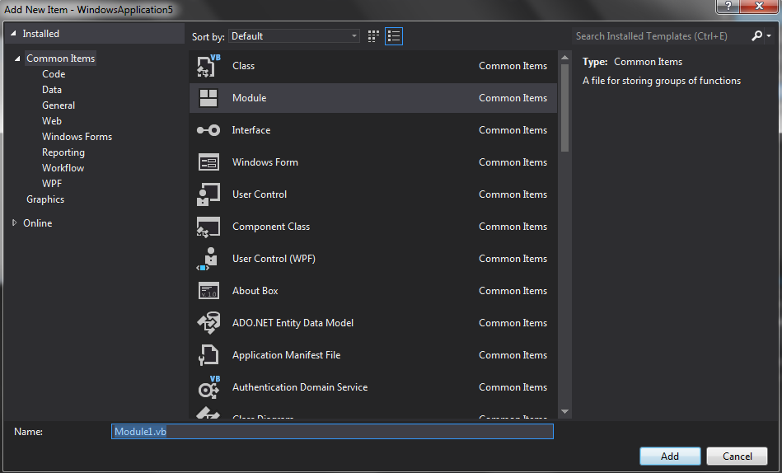Click the Class template name
The width and height of the screenshot is (782, 473).
243,66
